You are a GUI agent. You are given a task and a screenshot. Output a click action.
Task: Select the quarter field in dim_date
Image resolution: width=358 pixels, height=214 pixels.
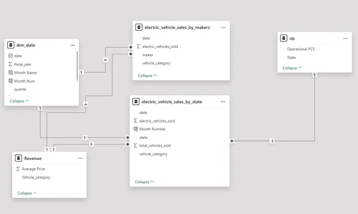click(x=20, y=89)
